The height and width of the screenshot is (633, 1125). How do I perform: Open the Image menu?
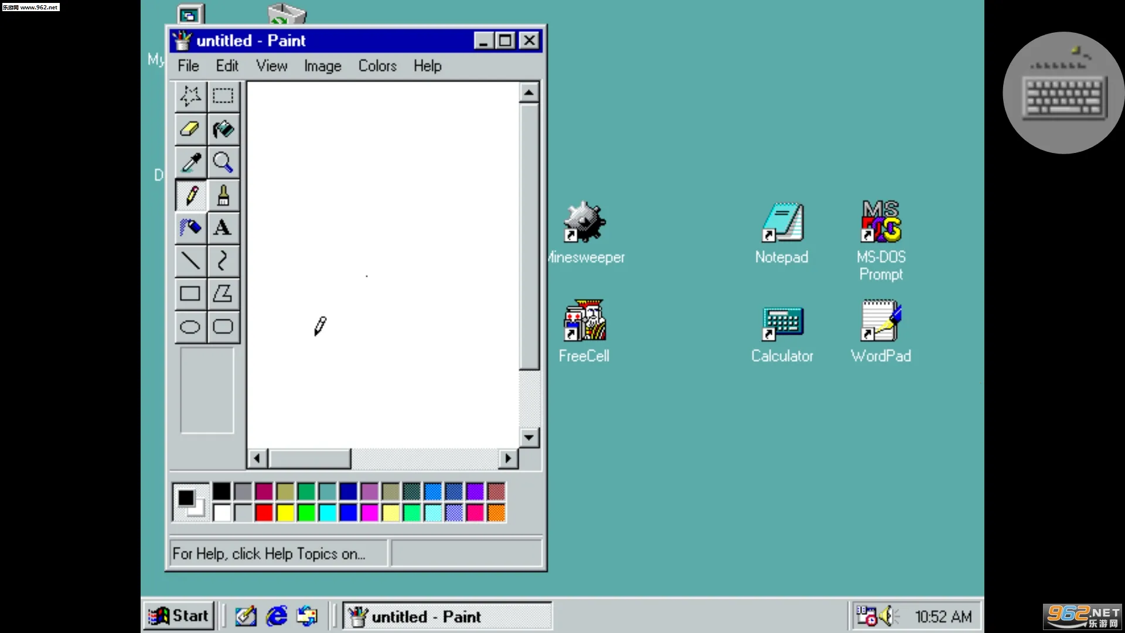coord(322,66)
